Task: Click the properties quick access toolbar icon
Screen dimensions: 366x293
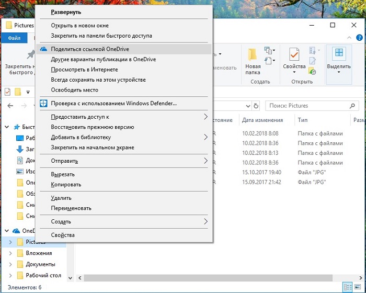Action: (x=7, y=92)
